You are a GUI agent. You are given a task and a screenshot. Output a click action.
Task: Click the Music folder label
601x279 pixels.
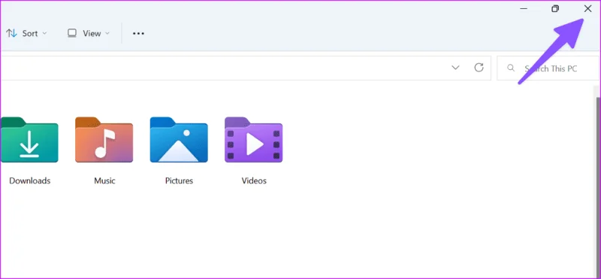104,180
